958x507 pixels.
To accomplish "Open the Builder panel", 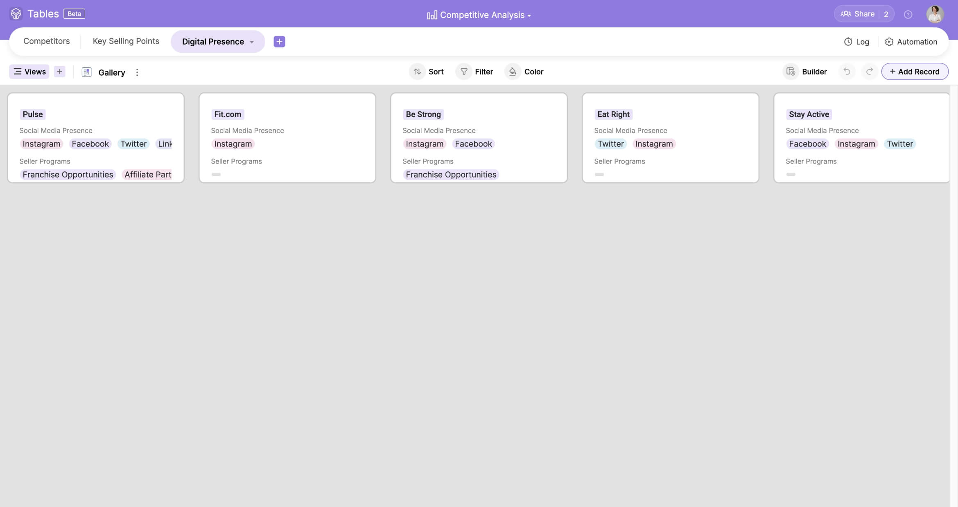I will (x=804, y=72).
